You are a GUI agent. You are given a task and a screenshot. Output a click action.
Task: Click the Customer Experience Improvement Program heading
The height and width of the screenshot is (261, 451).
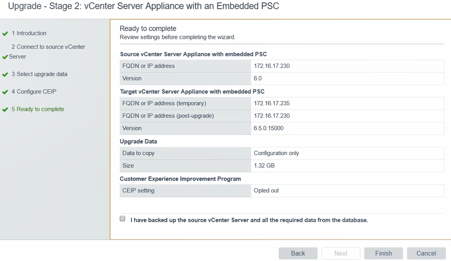point(180,179)
